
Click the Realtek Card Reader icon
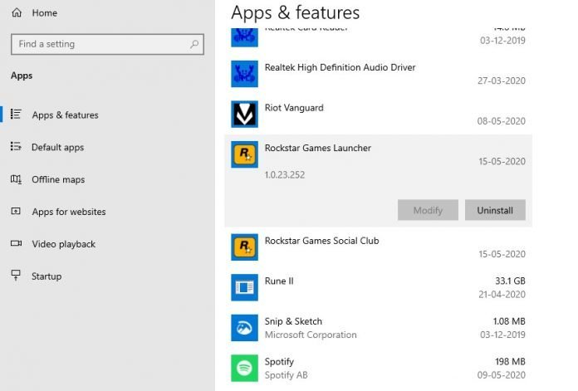click(244, 37)
